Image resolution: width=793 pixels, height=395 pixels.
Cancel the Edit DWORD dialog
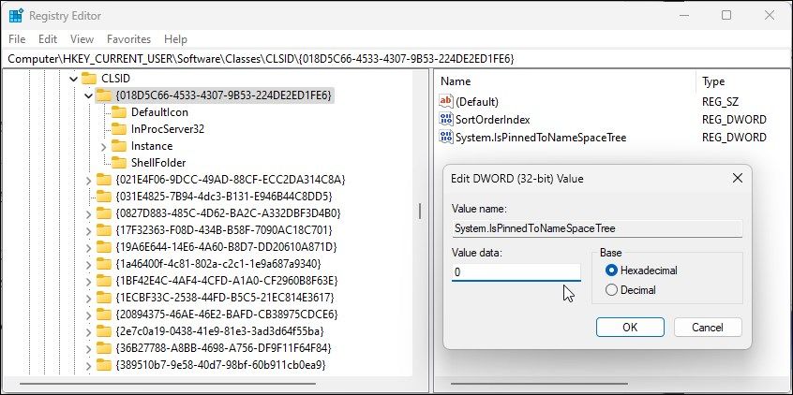[708, 328]
